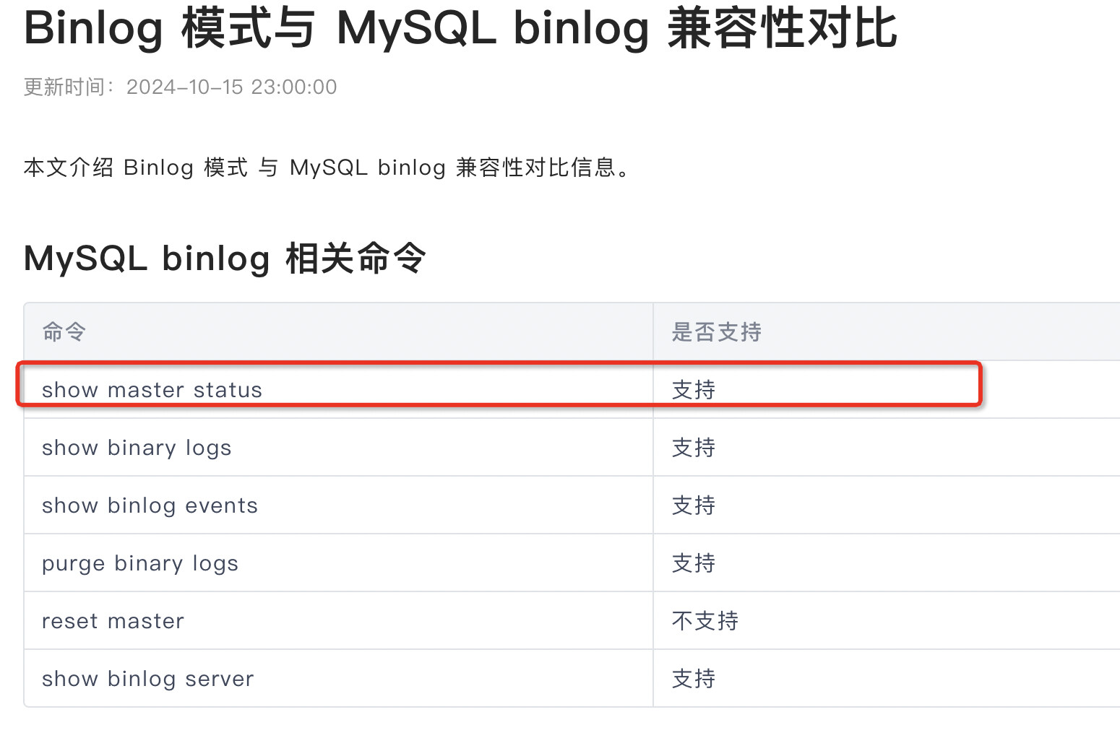Click 支持 in show binlog events row
This screenshot has width=1120, height=738.
pyautogui.click(x=694, y=505)
